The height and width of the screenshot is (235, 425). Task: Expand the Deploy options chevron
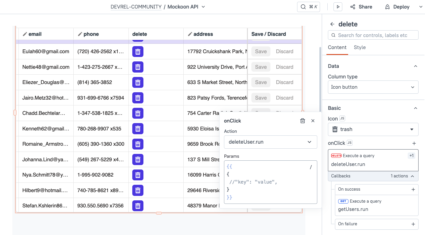tap(421, 7)
